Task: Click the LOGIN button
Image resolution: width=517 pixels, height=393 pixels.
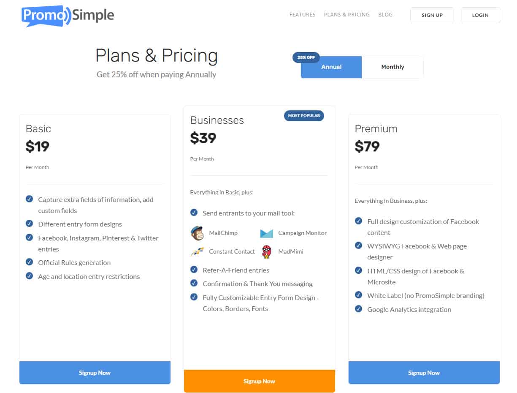Action: click(480, 15)
